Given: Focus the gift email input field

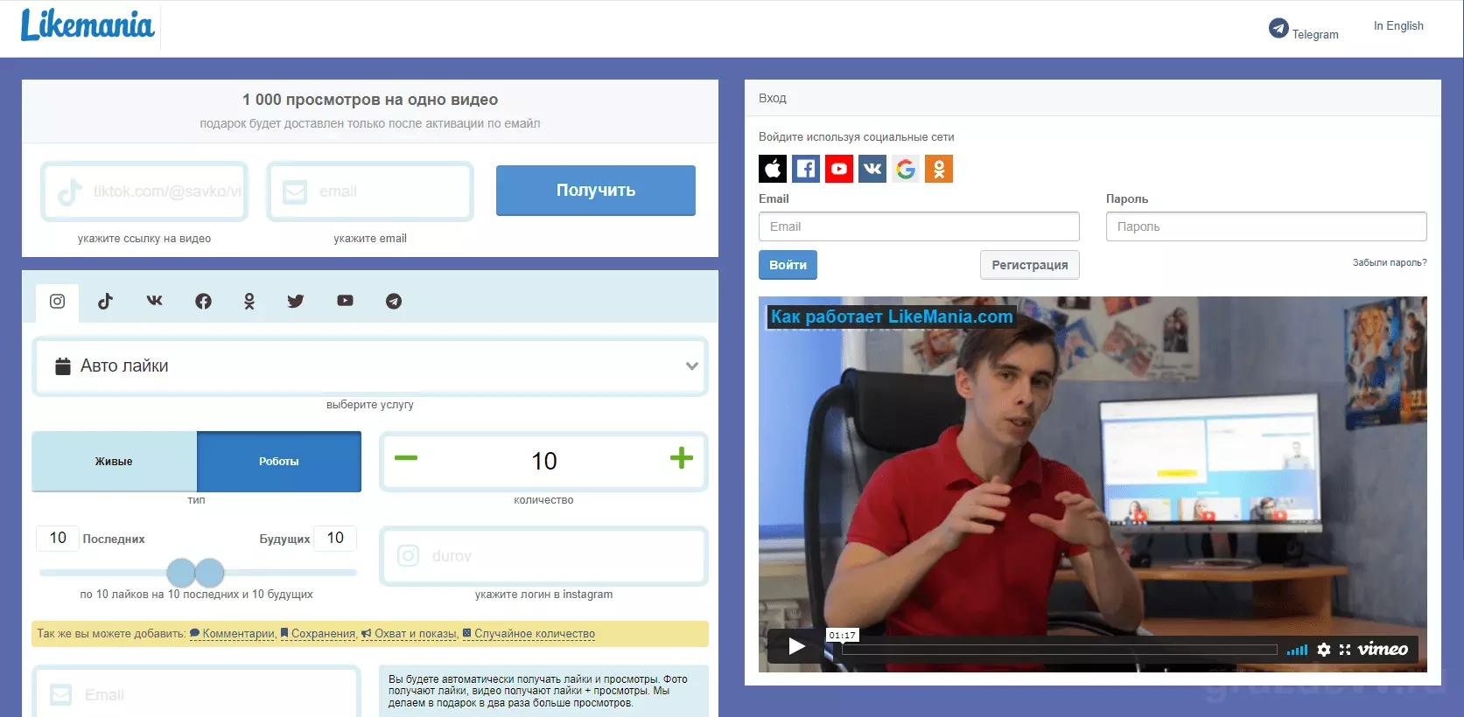Looking at the screenshot, I should click(370, 191).
